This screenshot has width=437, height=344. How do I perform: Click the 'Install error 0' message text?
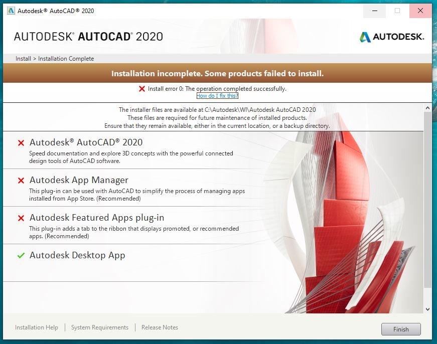[x=217, y=89]
